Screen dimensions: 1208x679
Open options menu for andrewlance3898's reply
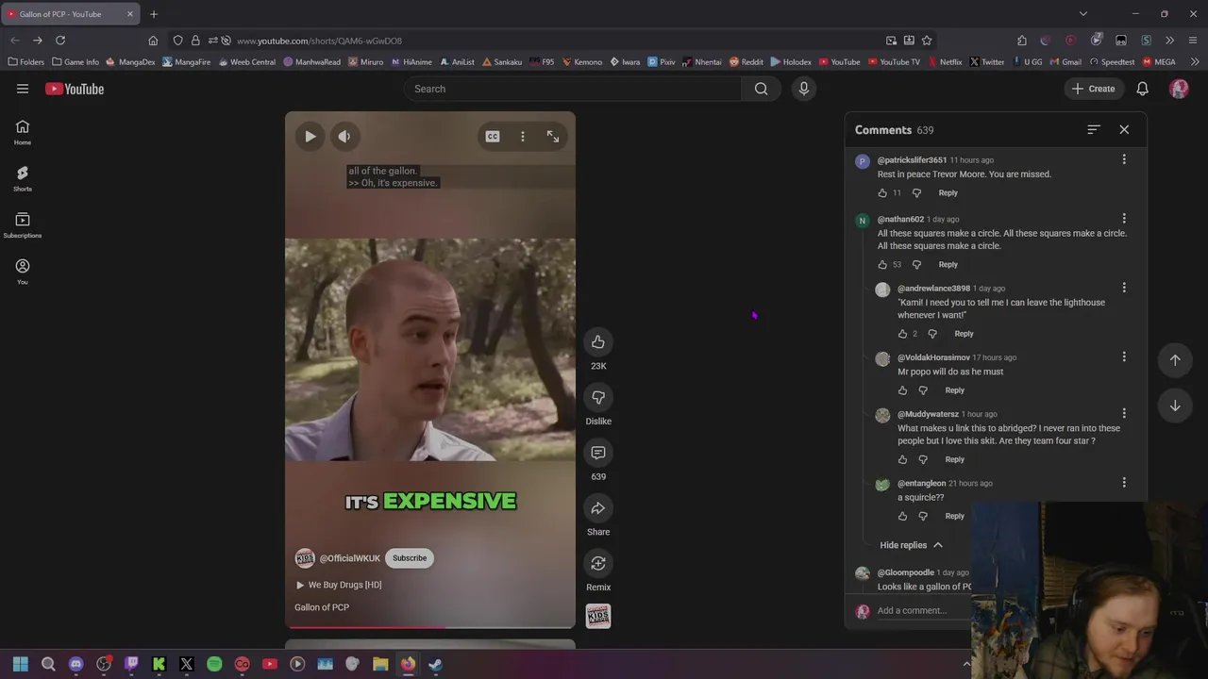1124,288
